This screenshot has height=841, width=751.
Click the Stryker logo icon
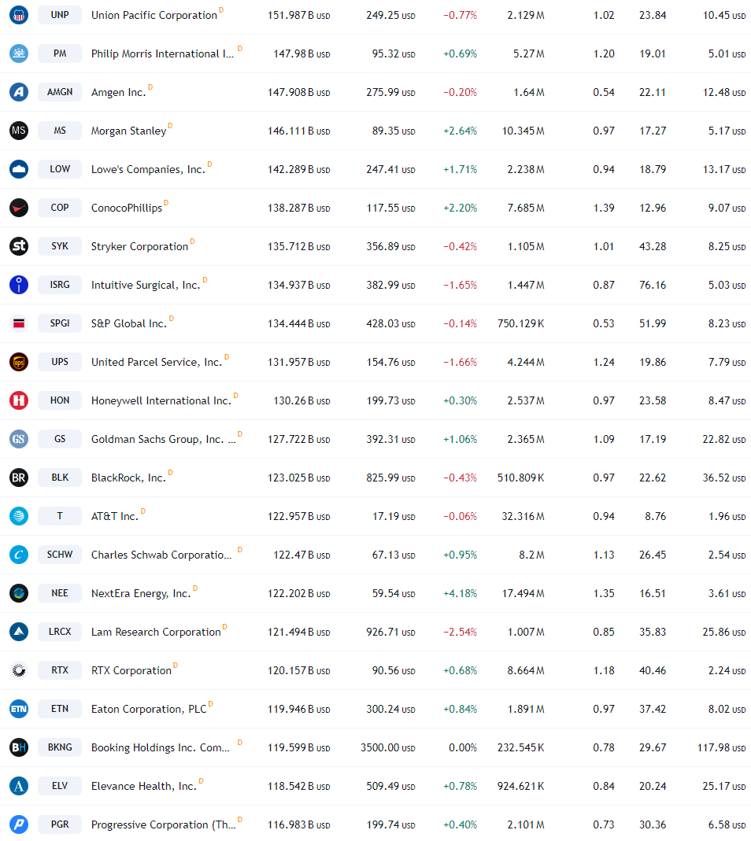19,246
